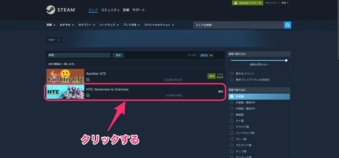Click the 価格は問わない label

[259, 65]
